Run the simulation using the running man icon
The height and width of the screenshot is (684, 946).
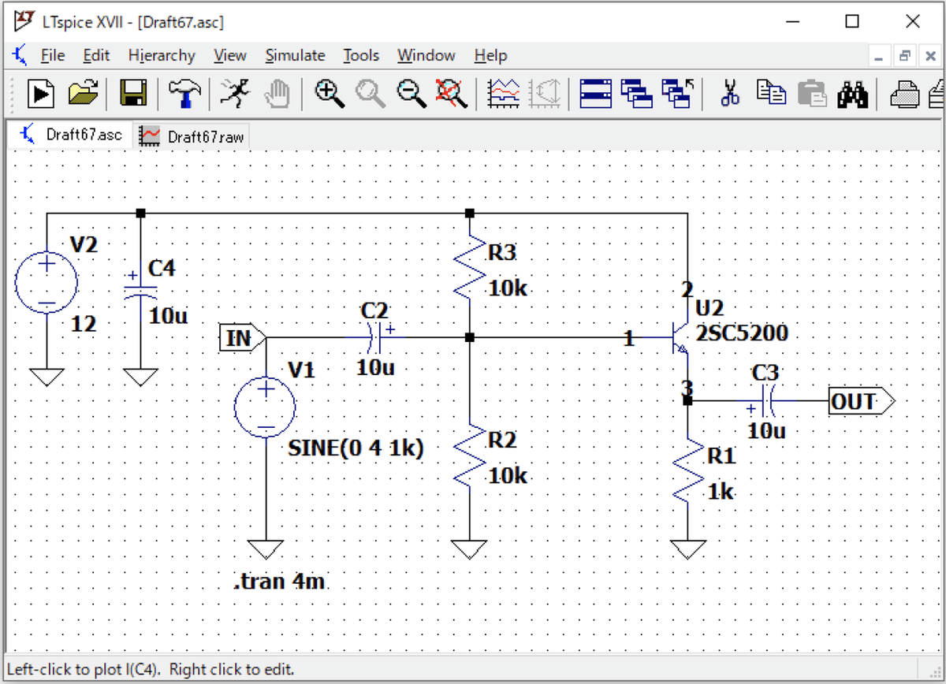pyautogui.click(x=233, y=94)
